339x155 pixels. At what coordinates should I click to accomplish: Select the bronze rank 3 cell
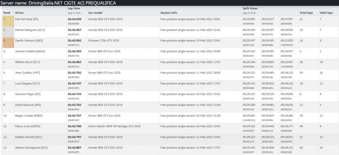tap(8, 43)
